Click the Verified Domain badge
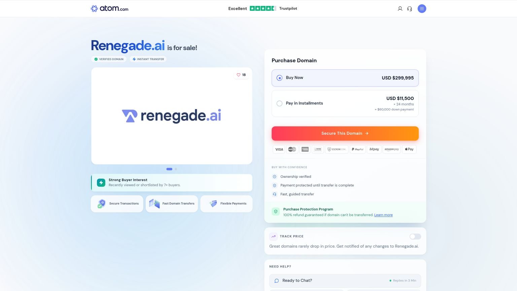This screenshot has width=517, height=291. 109,59
